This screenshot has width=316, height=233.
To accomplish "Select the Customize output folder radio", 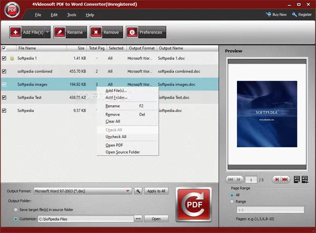I will click(x=15, y=219).
